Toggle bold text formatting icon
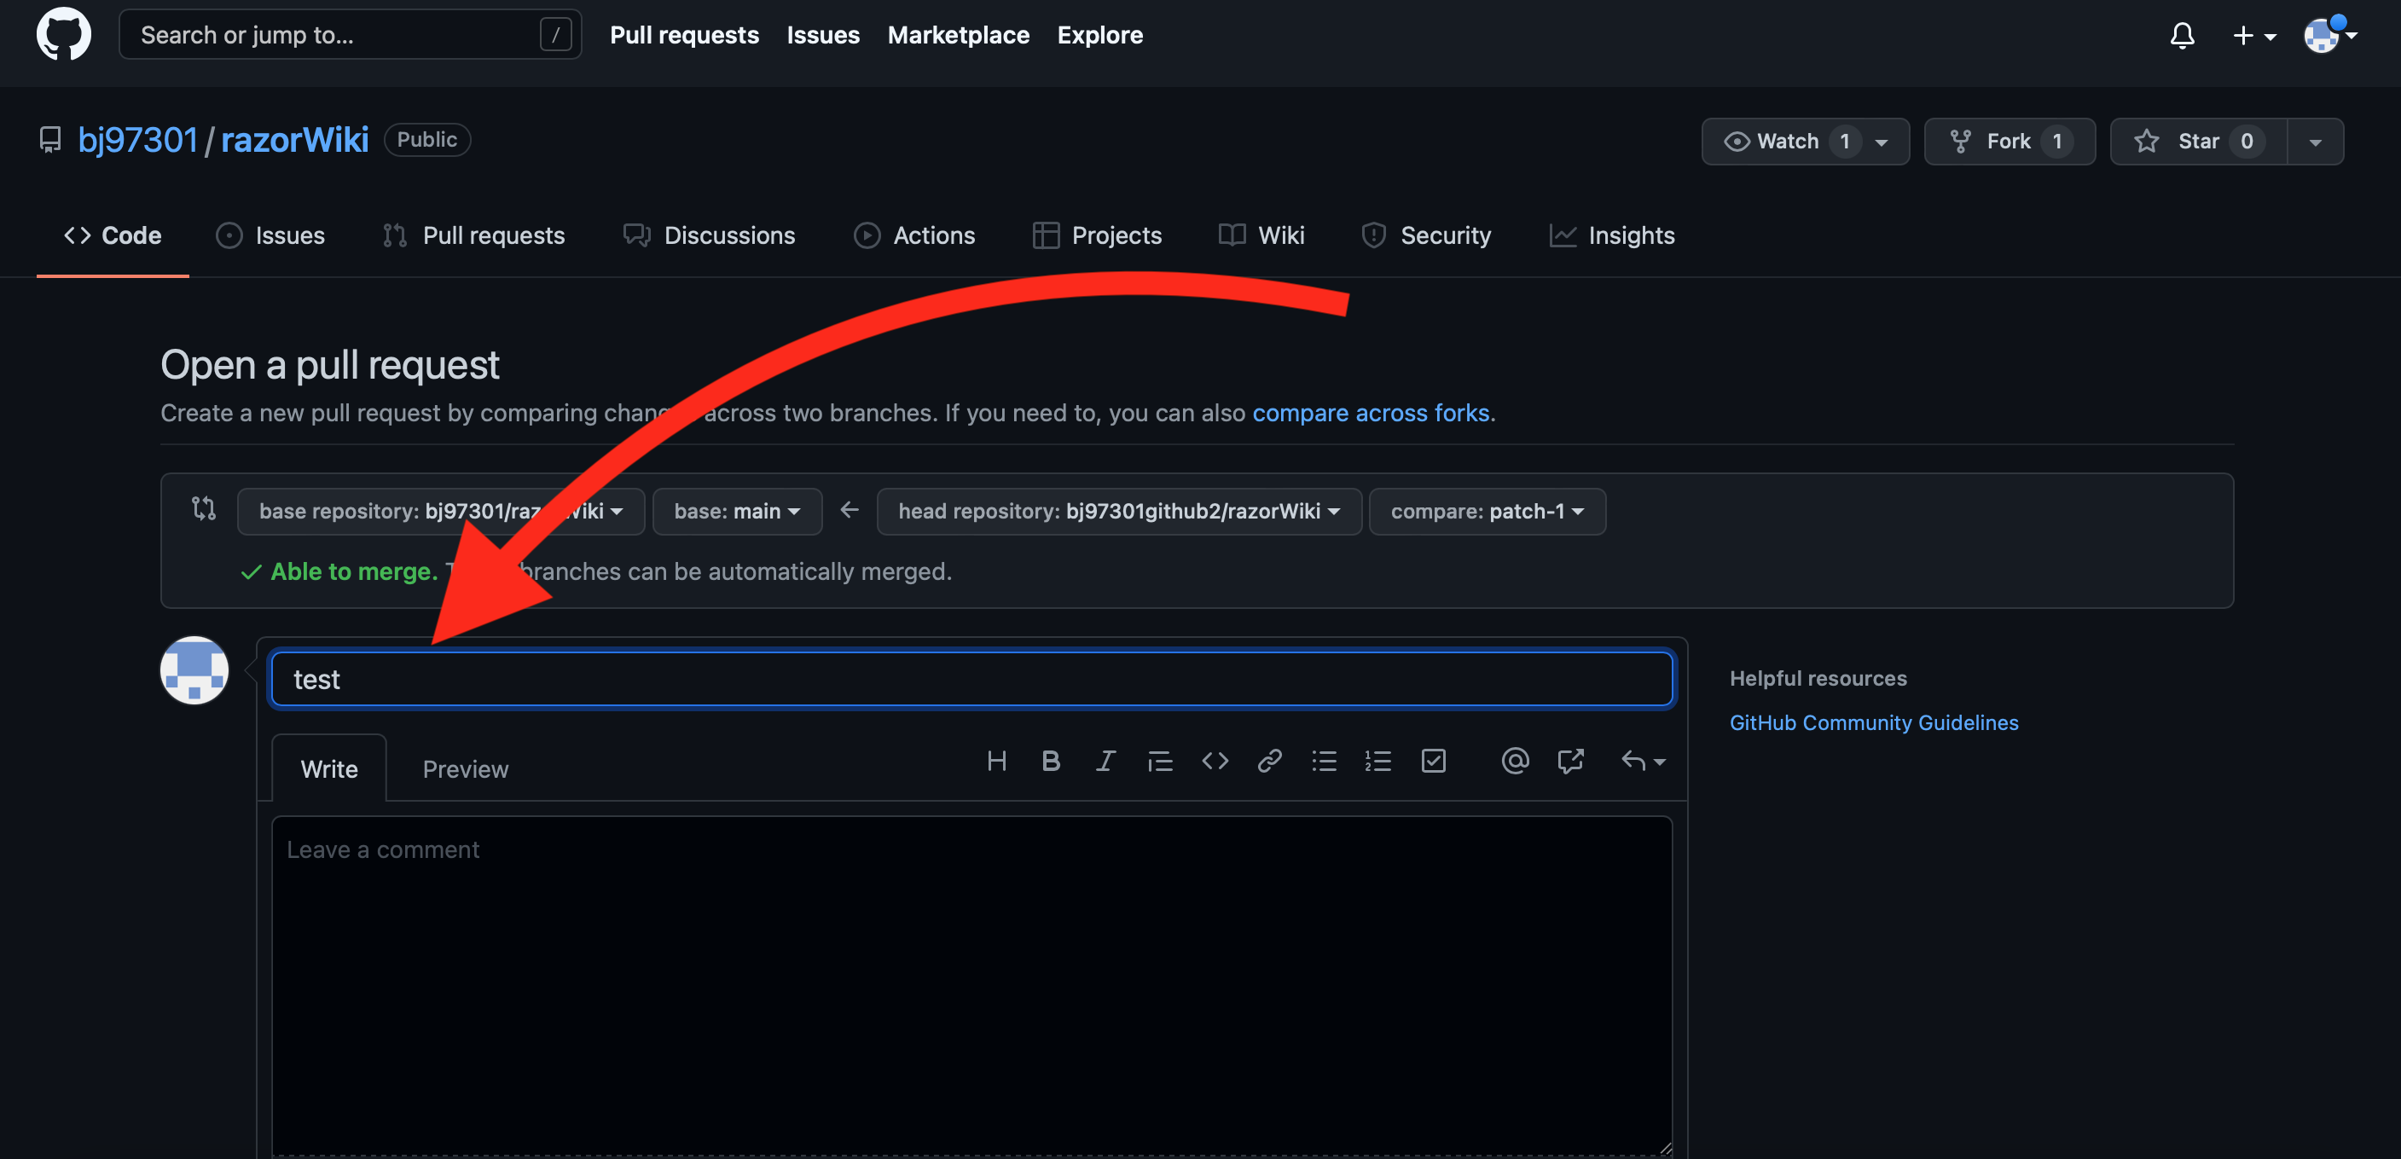 [x=1051, y=762]
